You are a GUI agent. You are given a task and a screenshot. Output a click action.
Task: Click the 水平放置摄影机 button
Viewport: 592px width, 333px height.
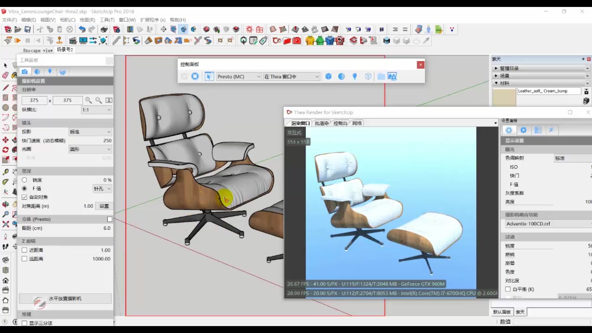click(x=65, y=299)
